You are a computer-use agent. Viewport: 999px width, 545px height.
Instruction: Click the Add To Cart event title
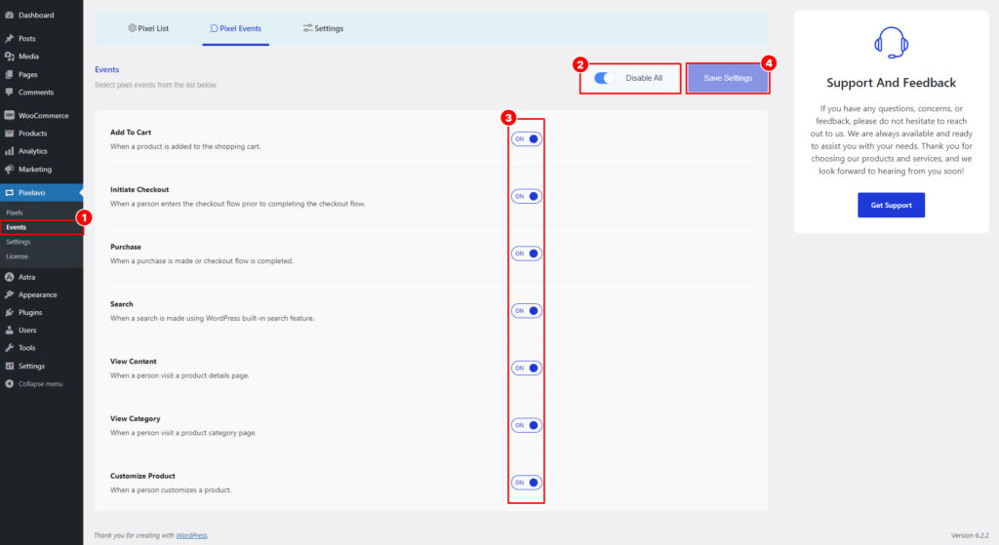coord(131,133)
